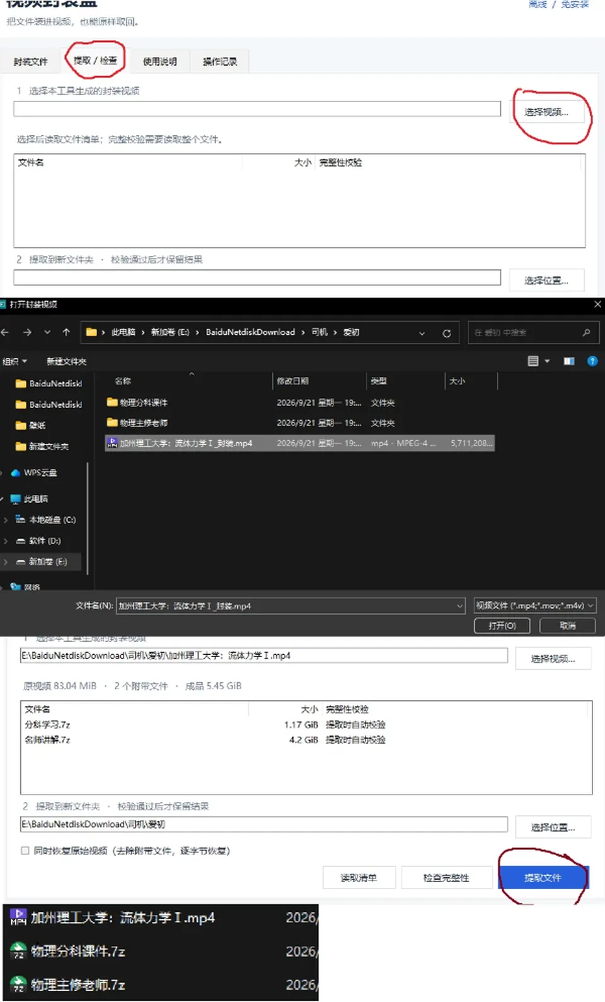Click 打开(O) button
605x1002 pixels.
click(502, 626)
